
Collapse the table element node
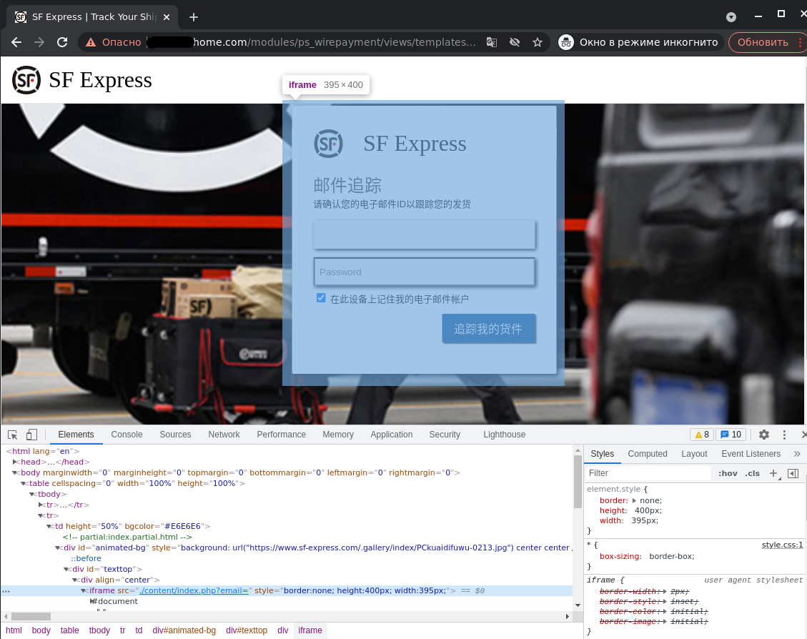pyautogui.click(x=24, y=484)
